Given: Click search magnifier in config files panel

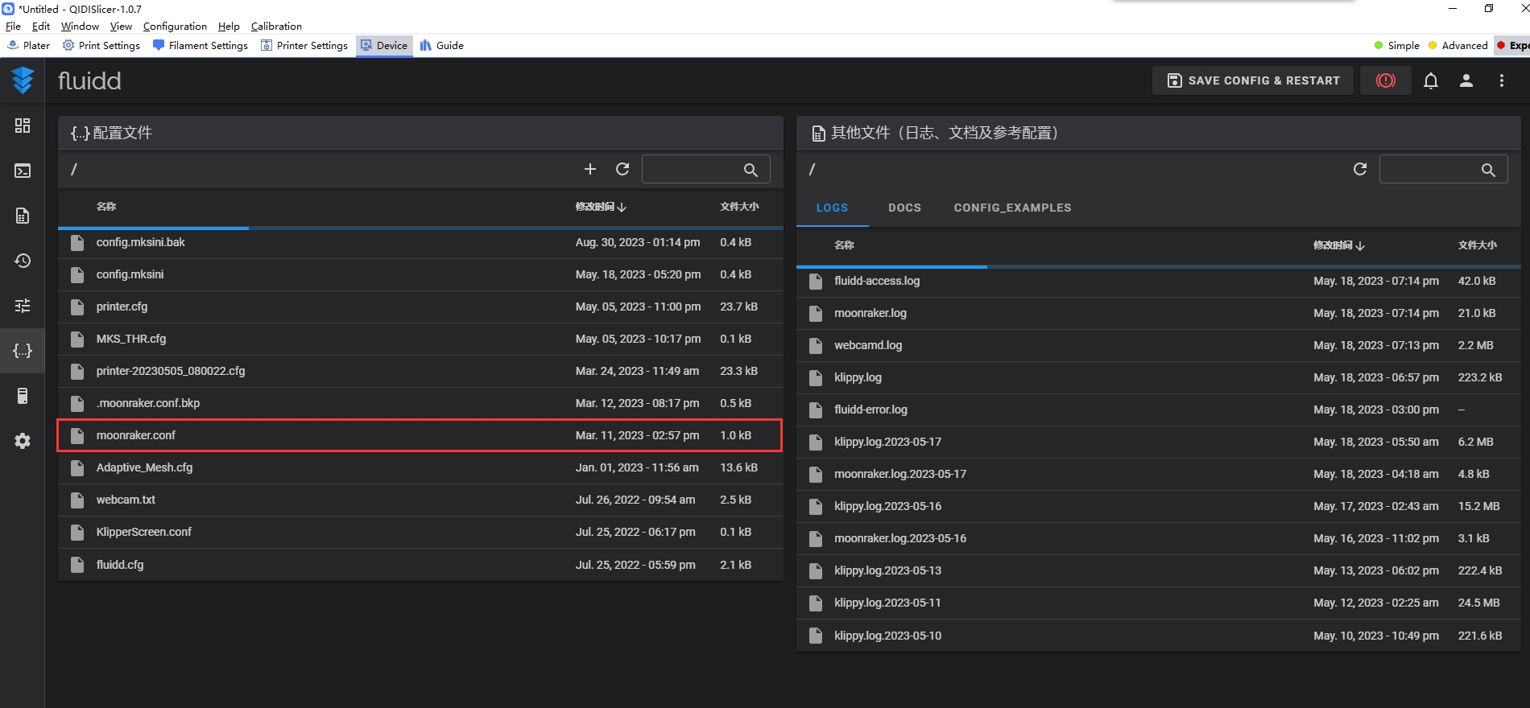Looking at the screenshot, I should pos(751,170).
